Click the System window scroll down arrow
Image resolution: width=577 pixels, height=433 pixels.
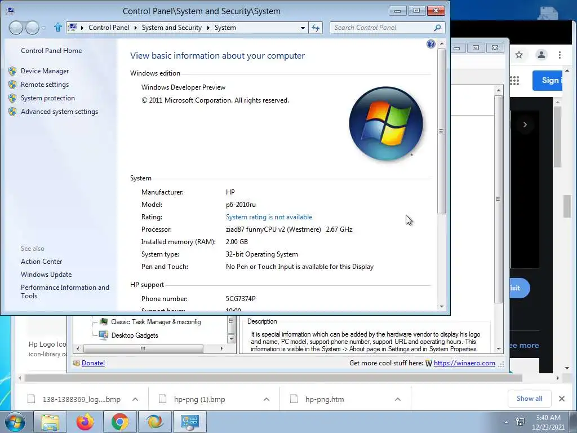click(442, 306)
